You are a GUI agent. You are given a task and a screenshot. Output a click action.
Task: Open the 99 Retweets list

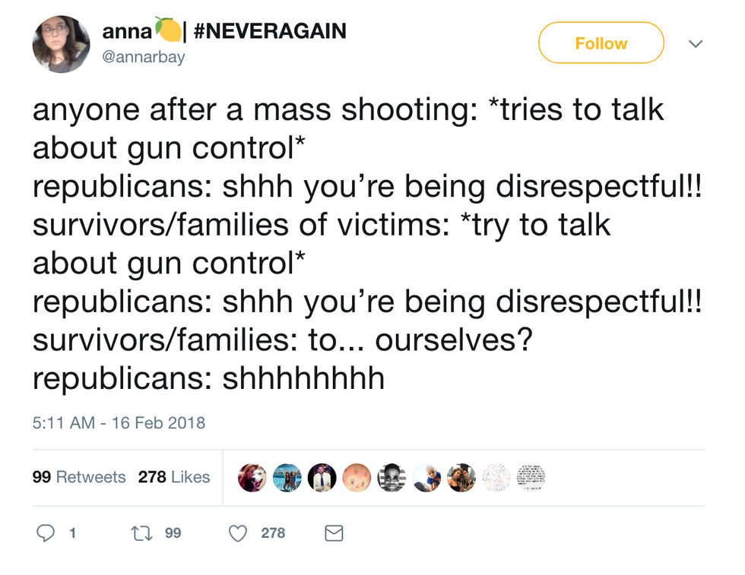point(79,477)
